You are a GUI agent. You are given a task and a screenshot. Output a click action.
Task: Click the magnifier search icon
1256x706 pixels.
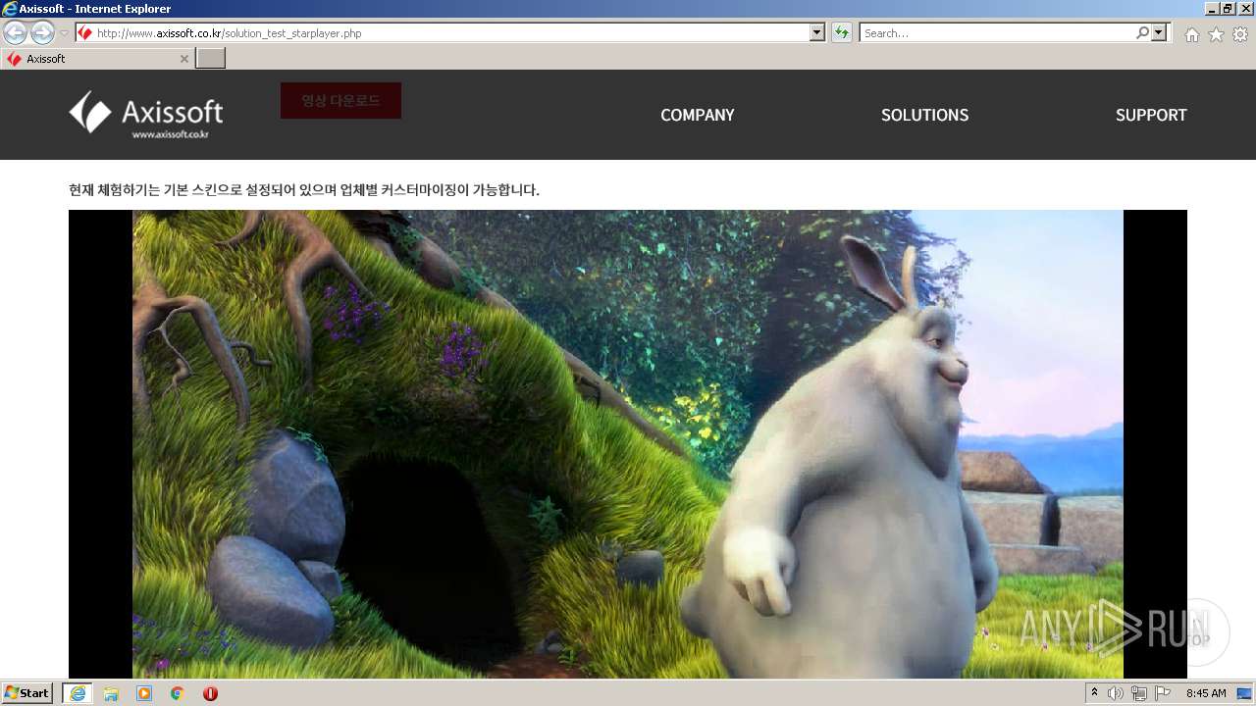point(1143,33)
